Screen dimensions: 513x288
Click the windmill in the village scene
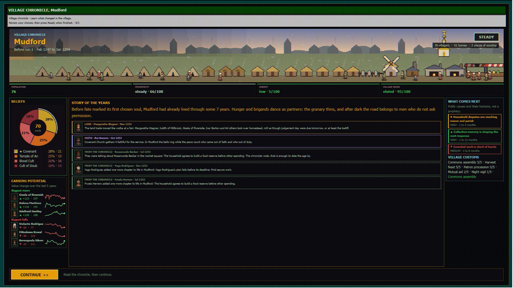coord(391,66)
